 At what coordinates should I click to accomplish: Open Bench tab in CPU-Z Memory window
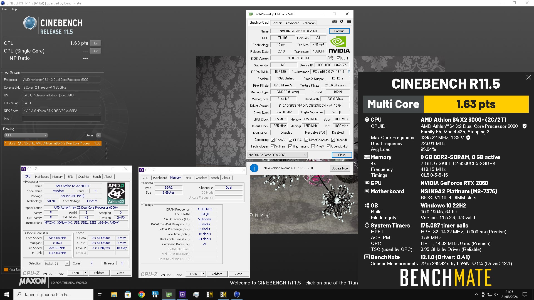[x=214, y=178]
